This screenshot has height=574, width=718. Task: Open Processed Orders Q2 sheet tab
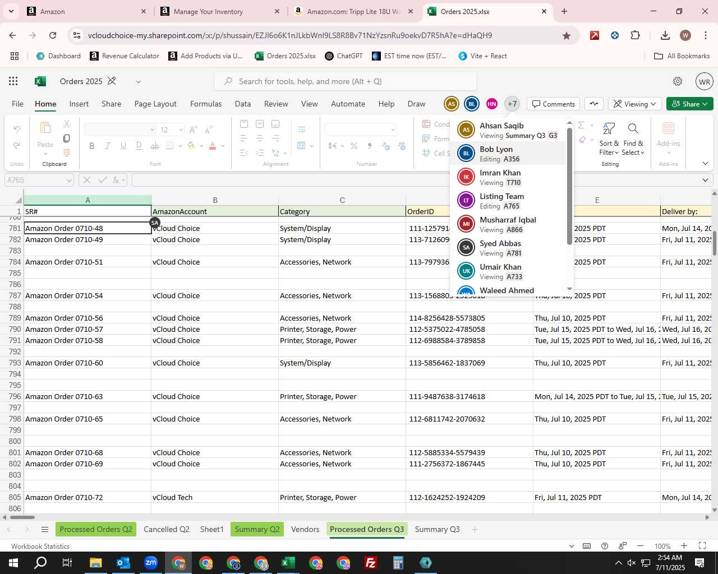pos(96,529)
